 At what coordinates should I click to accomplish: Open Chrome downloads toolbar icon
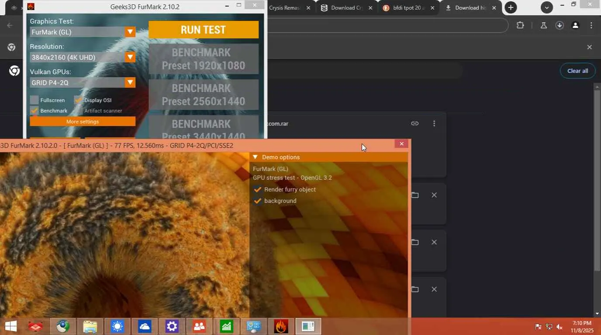coord(560,25)
